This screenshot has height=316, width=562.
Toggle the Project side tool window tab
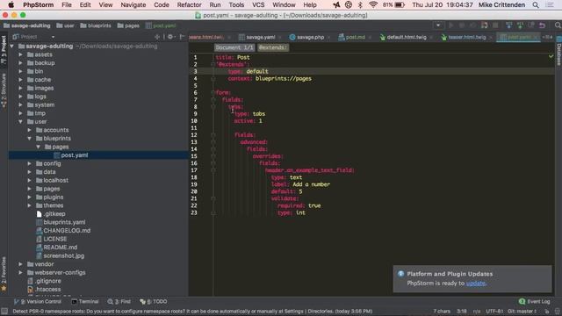4,49
